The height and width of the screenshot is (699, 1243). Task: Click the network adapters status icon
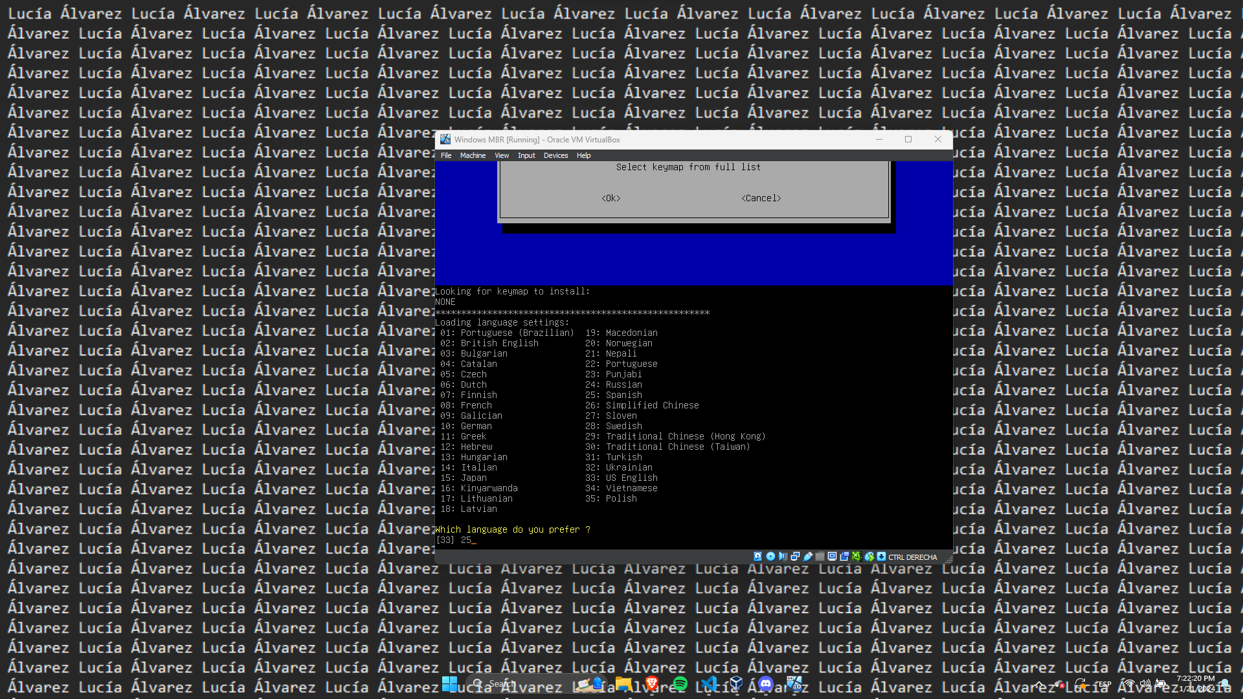click(x=795, y=557)
